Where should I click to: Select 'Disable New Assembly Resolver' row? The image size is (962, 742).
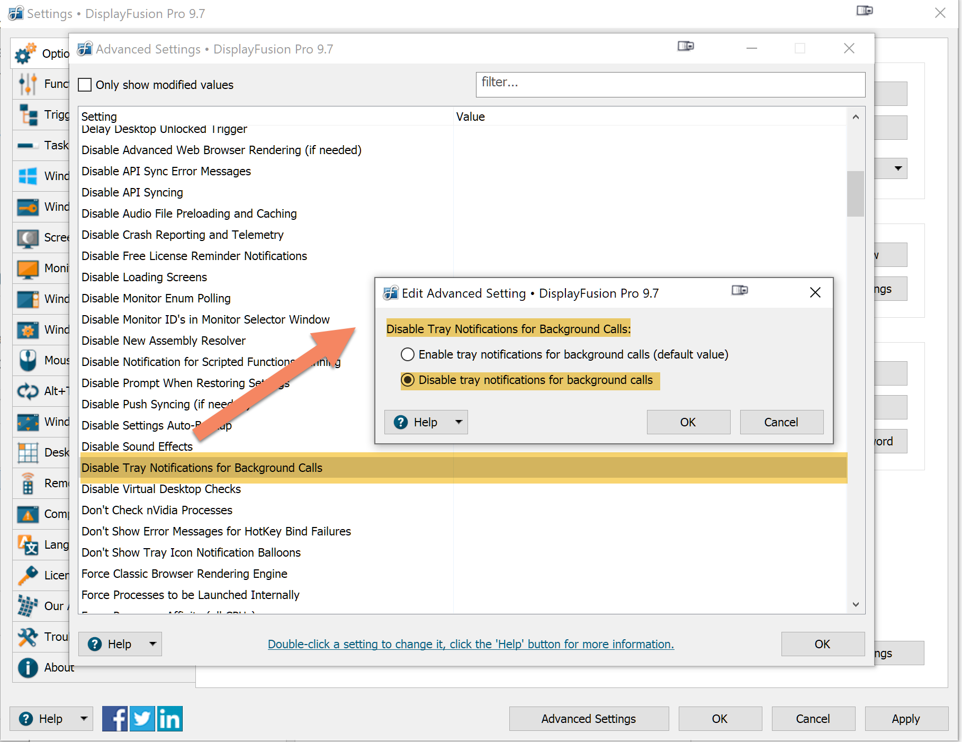pos(463,341)
